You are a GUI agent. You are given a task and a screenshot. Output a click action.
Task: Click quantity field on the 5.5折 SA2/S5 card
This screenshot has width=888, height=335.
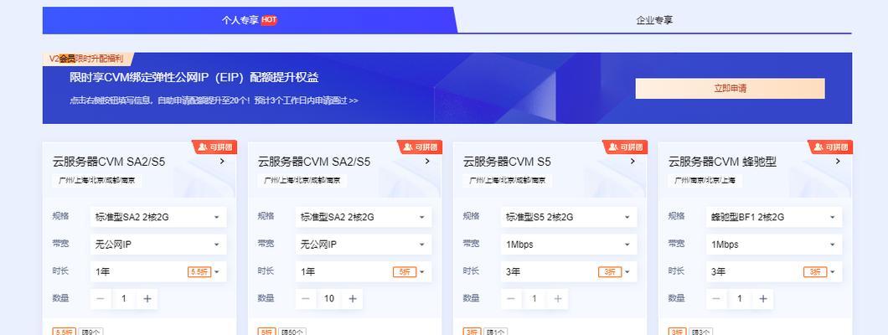click(124, 299)
